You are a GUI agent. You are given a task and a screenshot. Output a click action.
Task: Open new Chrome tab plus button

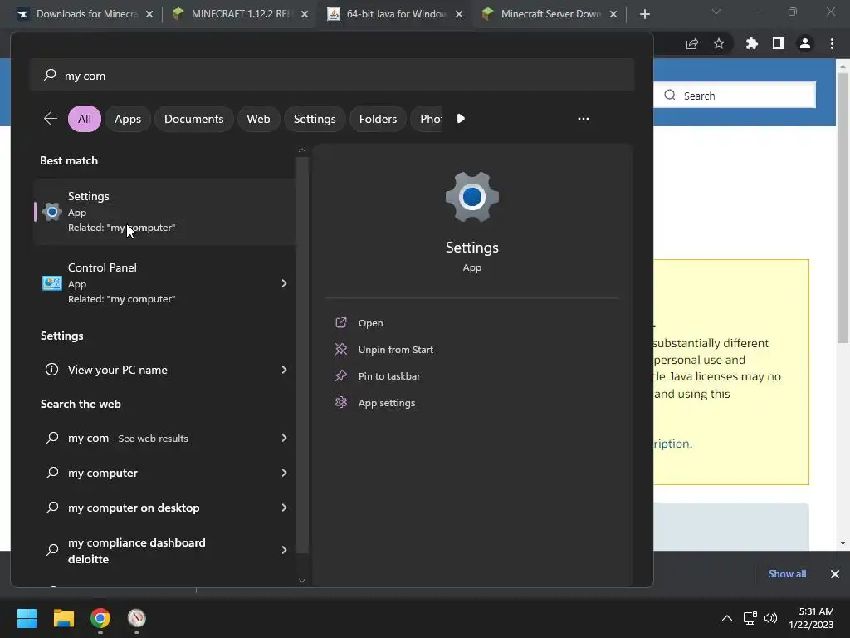[644, 14]
